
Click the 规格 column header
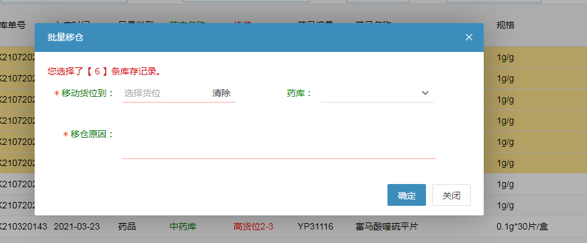tap(506, 26)
